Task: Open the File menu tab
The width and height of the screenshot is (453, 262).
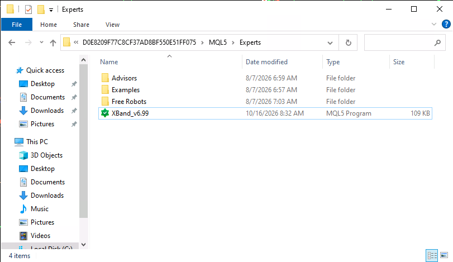Action: (x=17, y=25)
